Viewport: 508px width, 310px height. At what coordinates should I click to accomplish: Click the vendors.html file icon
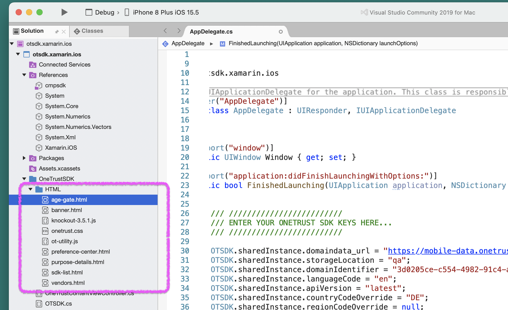coord(45,283)
